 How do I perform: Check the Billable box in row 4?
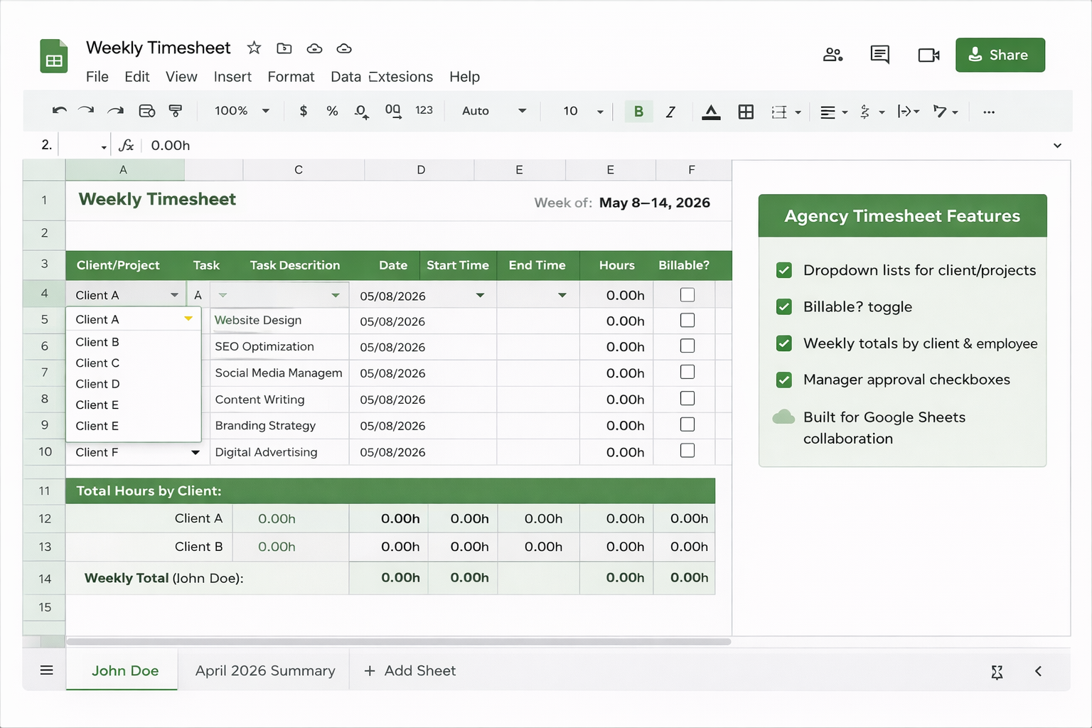[x=687, y=295]
